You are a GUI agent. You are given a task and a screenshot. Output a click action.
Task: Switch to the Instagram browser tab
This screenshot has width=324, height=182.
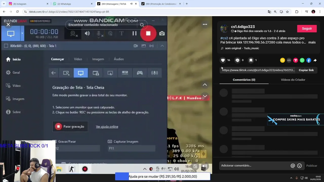pyautogui.click(x=28, y=4)
